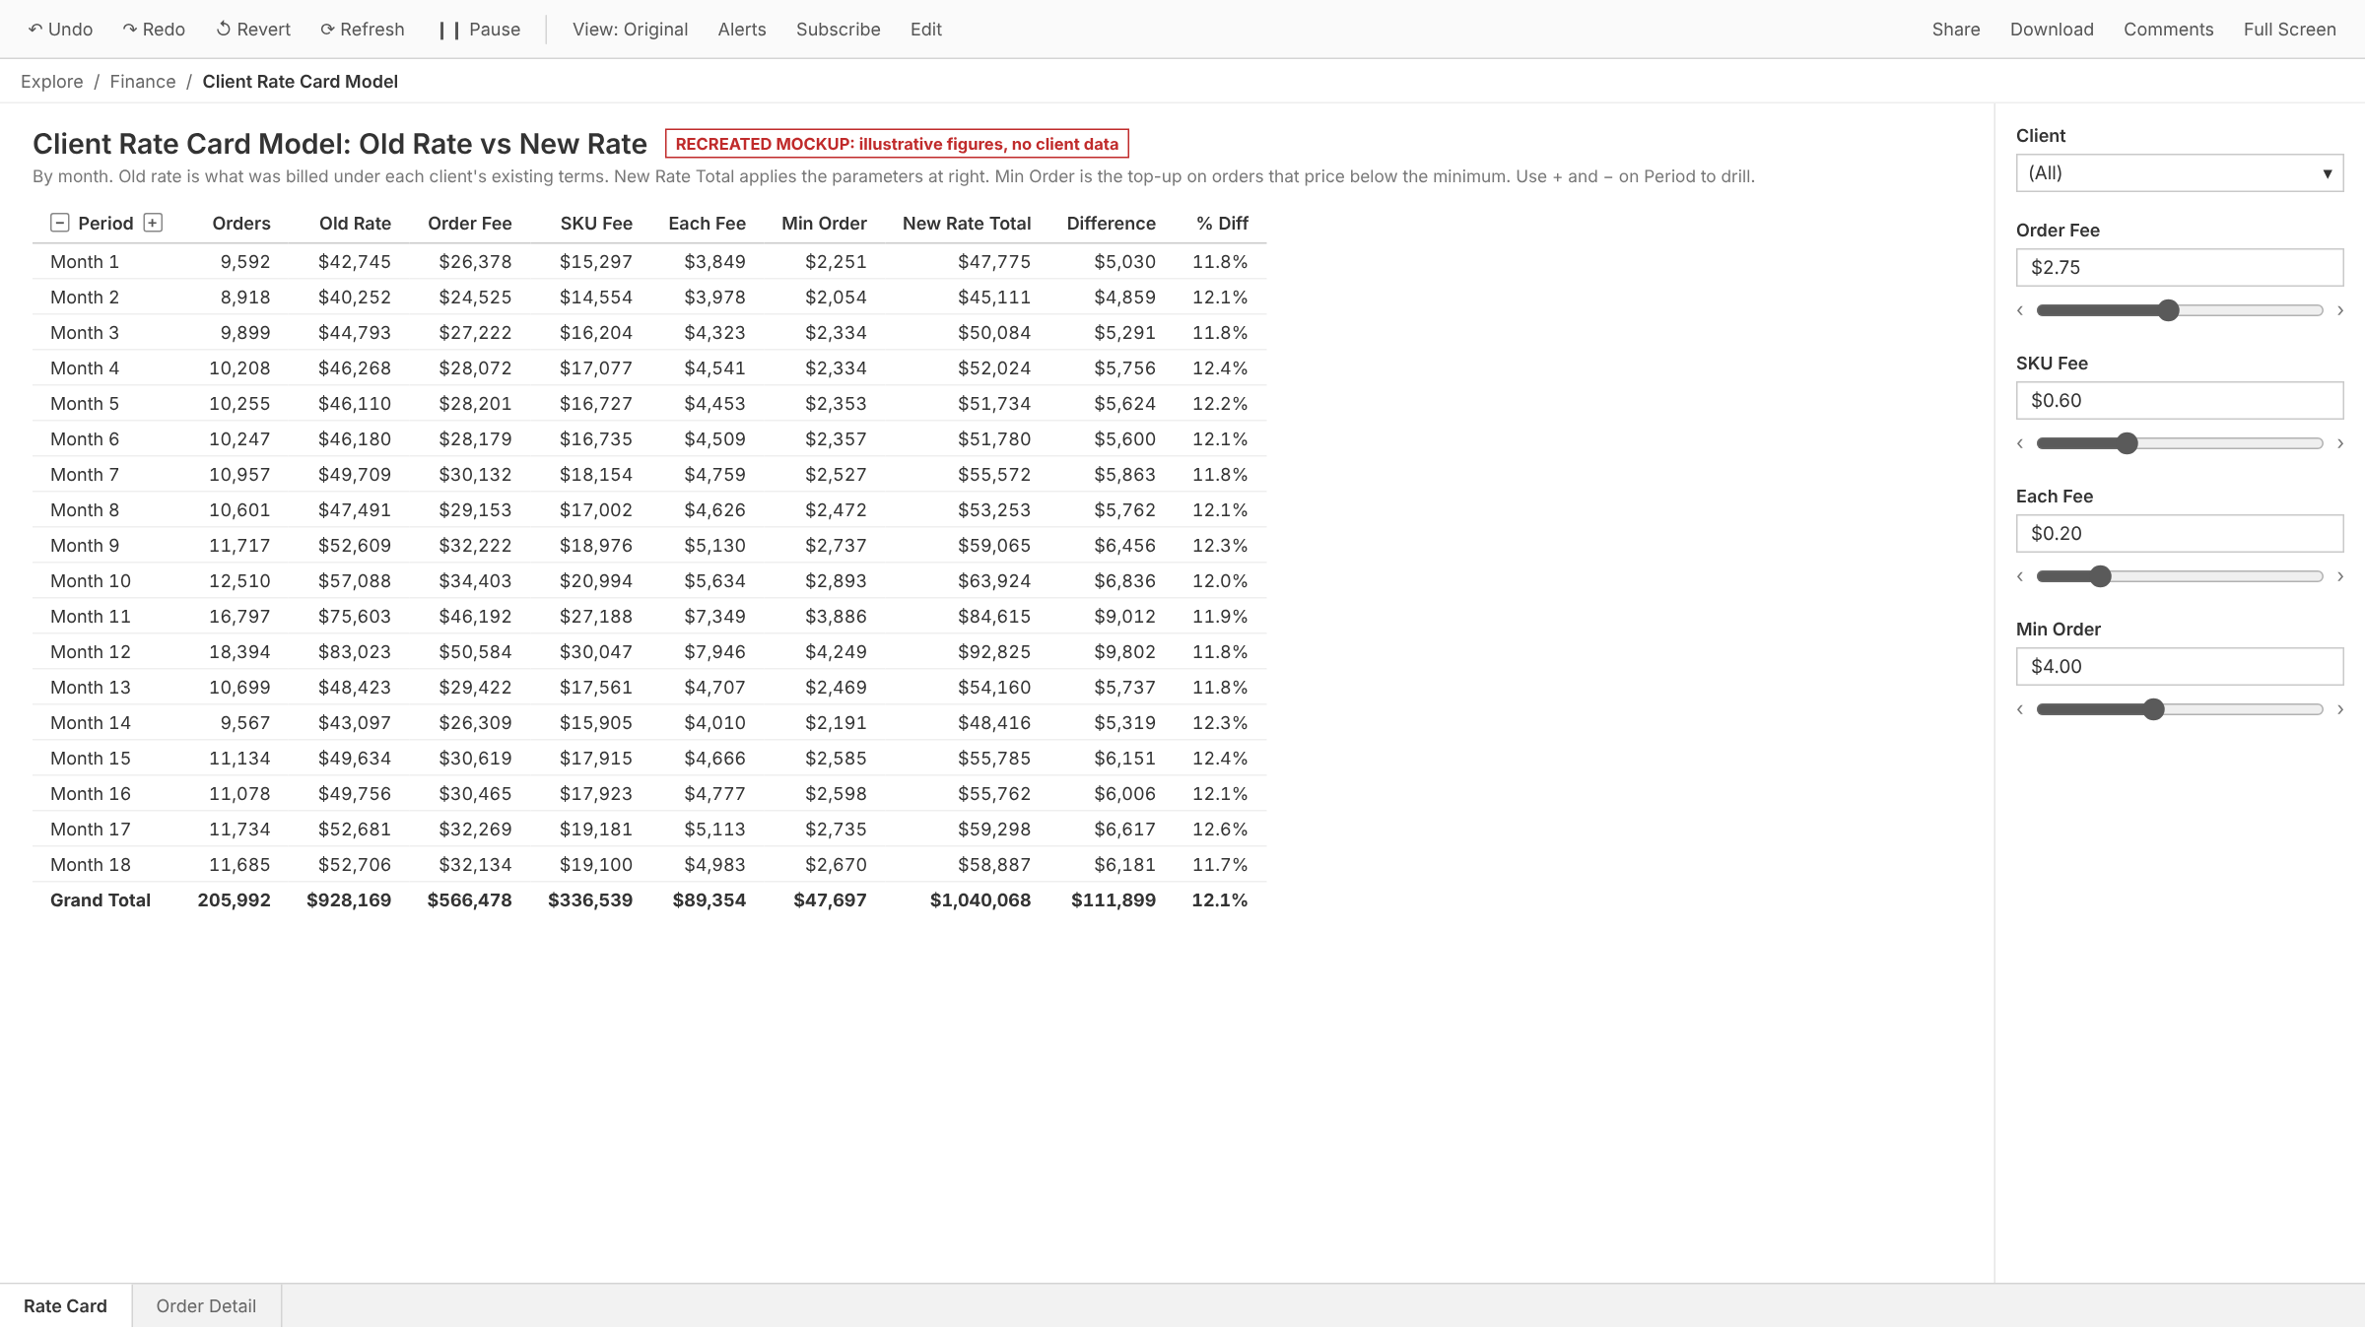Click the Order Fee slider handle

[x=2168, y=310]
